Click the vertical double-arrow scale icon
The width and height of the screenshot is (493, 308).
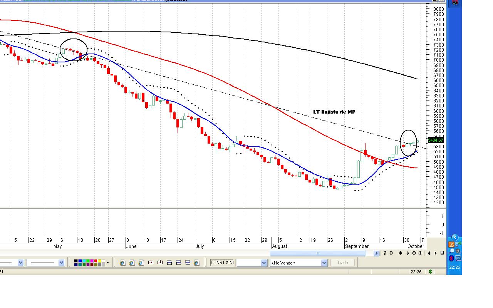[401, 253]
